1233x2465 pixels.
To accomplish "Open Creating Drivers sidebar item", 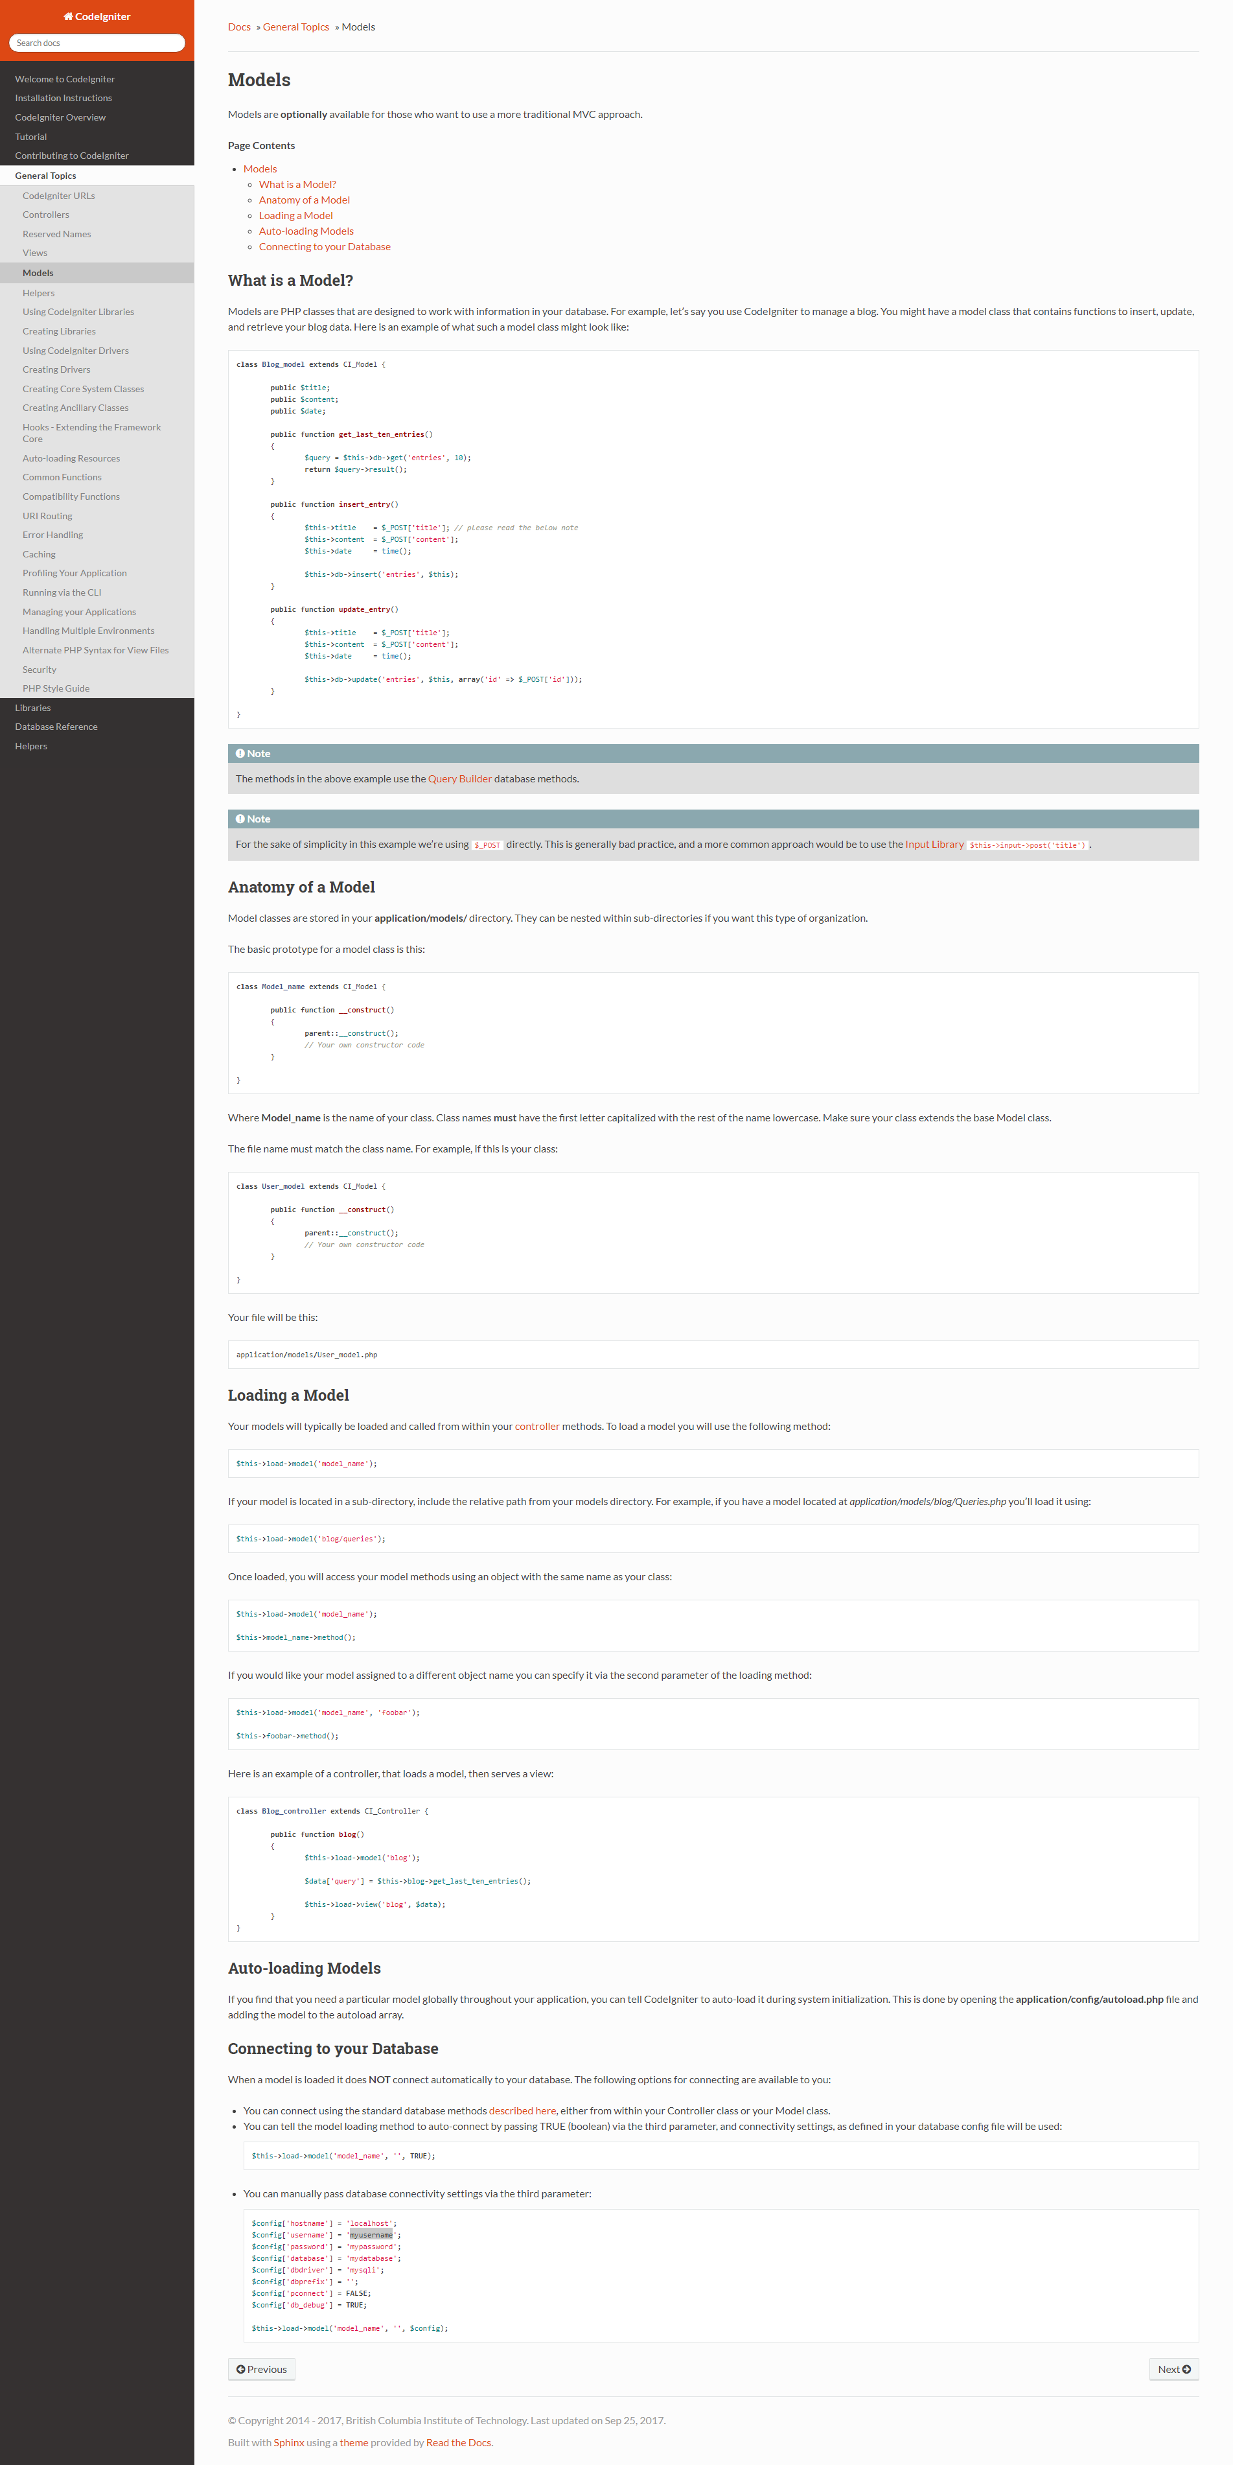I will pos(97,370).
